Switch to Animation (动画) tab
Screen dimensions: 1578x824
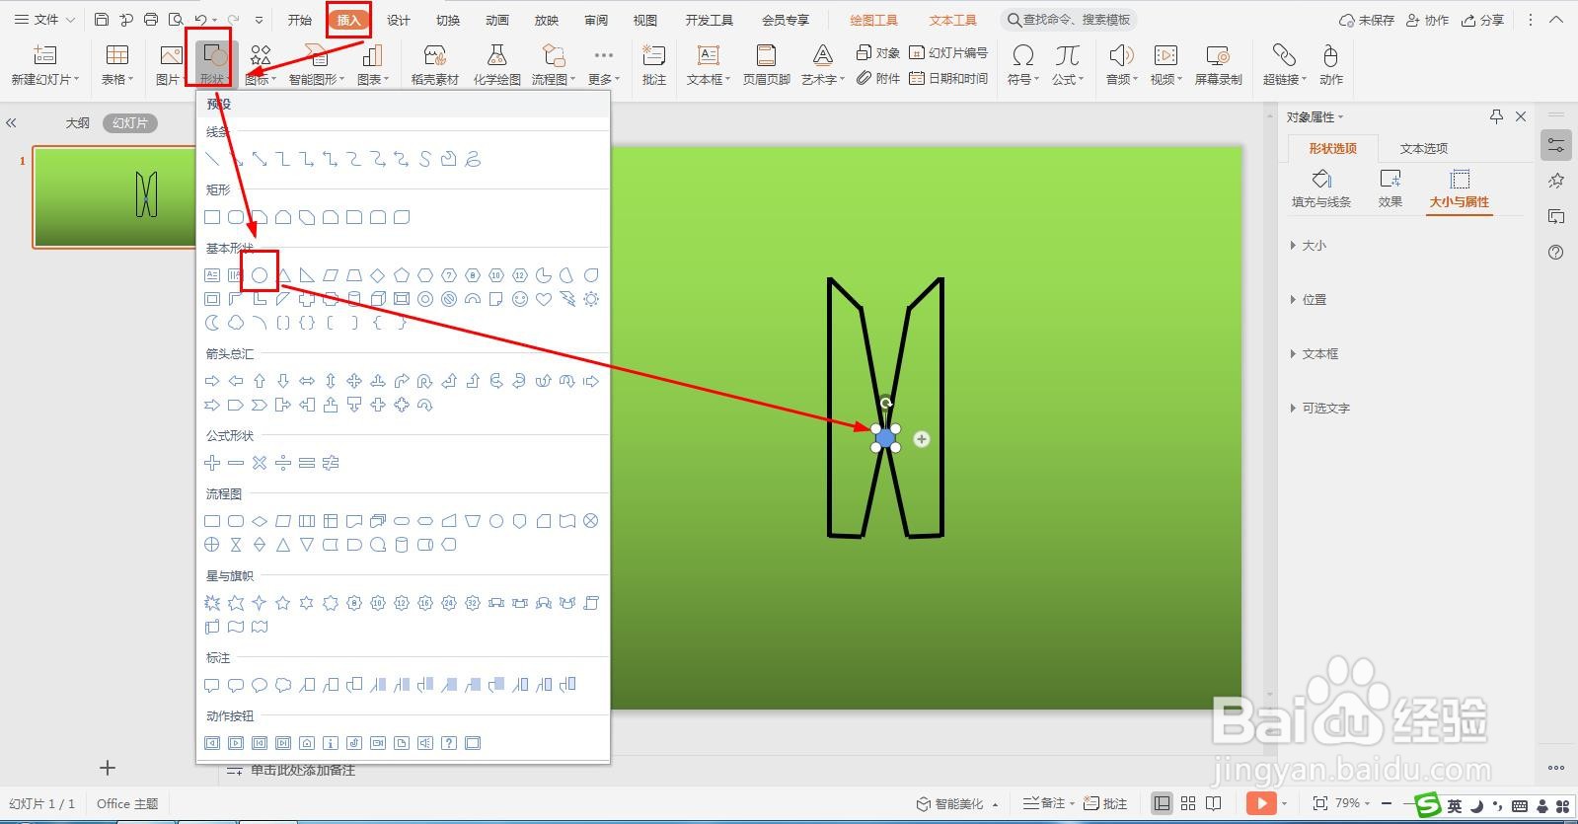(x=497, y=20)
